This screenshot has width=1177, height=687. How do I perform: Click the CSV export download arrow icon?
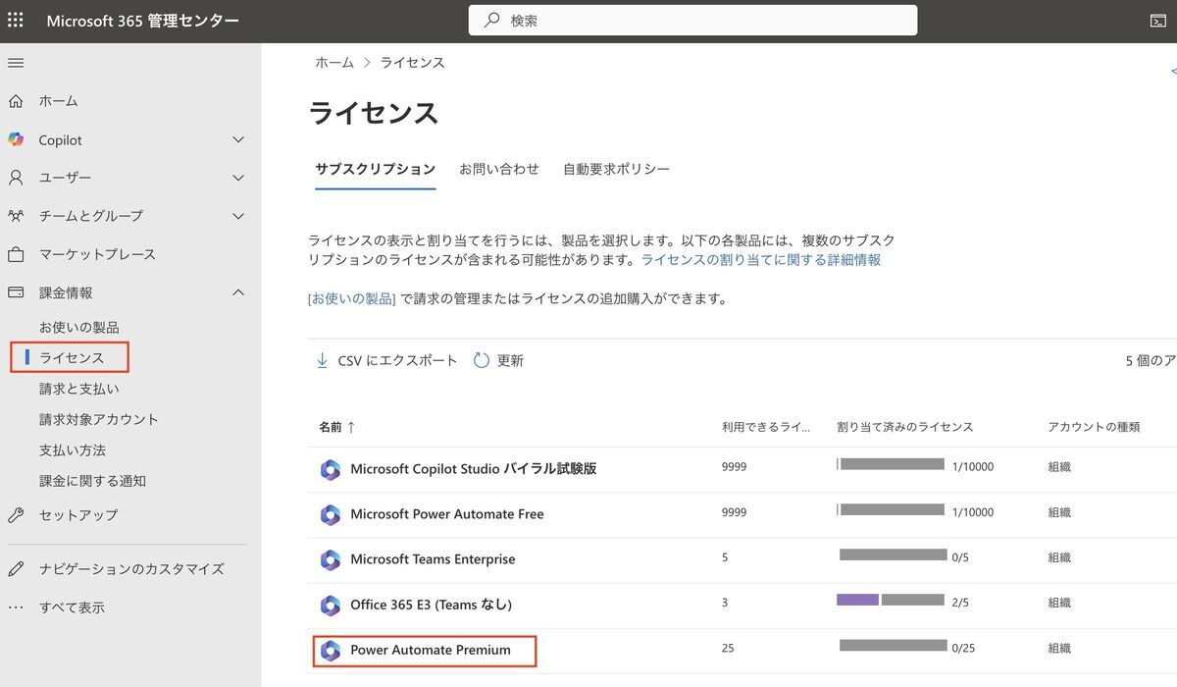pyautogui.click(x=322, y=360)
